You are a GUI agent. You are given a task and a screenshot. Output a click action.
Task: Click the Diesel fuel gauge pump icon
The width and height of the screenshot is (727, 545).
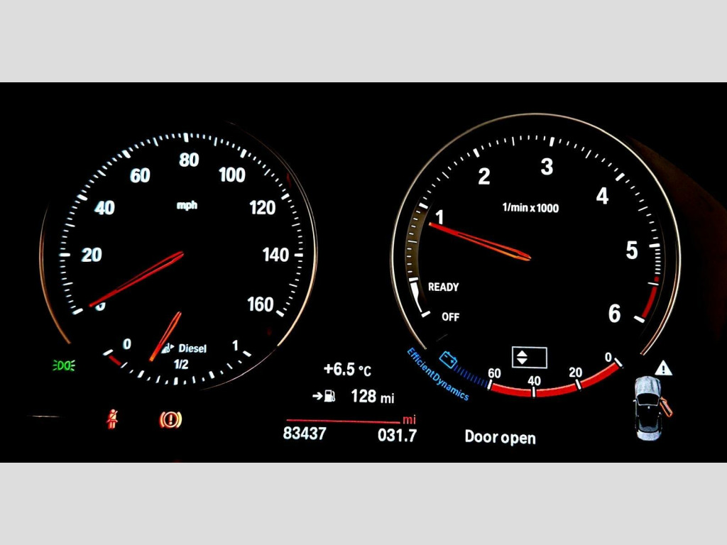pos(168,348)
